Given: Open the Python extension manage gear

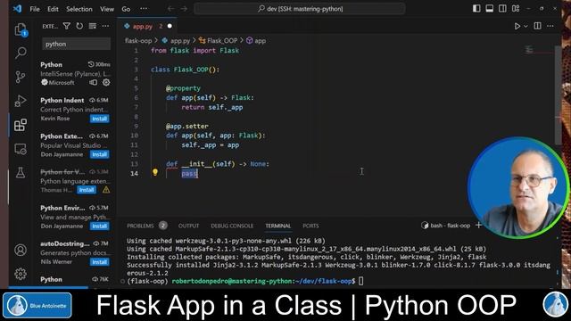Looking at the screenshot, I should coord(106,83).
